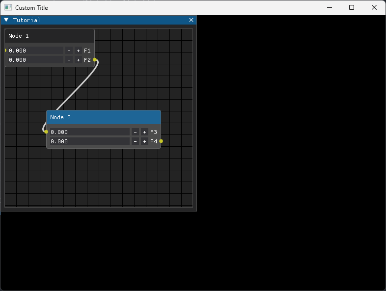
Task: Click the F4 output pin on Node 2
Action: (161, 141)
